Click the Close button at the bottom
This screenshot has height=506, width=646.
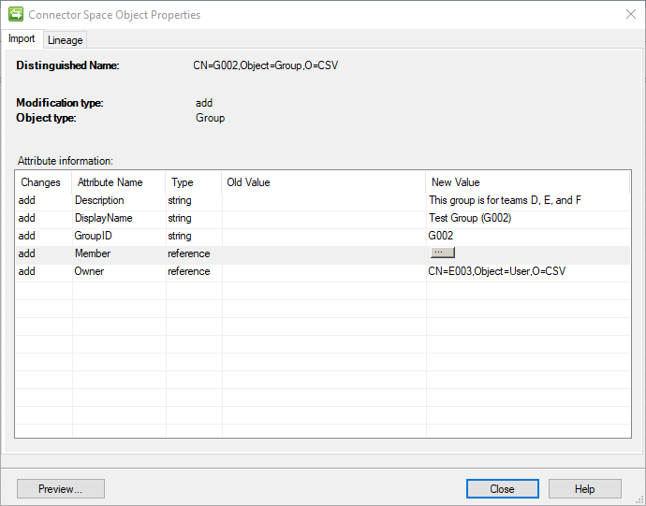point(502,489)
